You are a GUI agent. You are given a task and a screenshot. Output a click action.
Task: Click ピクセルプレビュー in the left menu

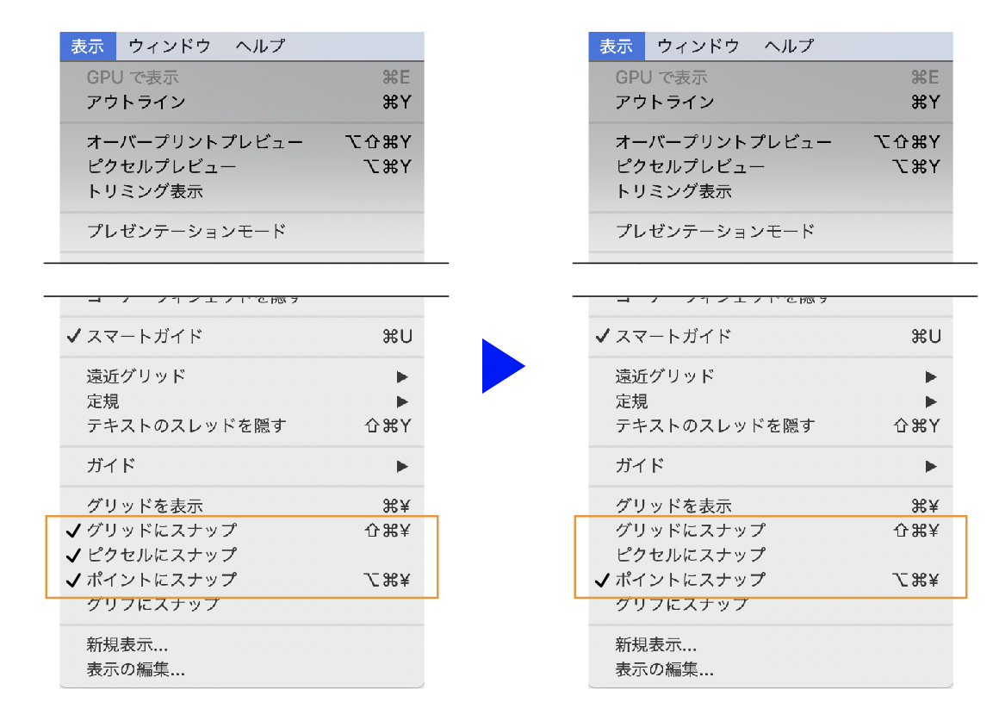[x=242, y=166]
